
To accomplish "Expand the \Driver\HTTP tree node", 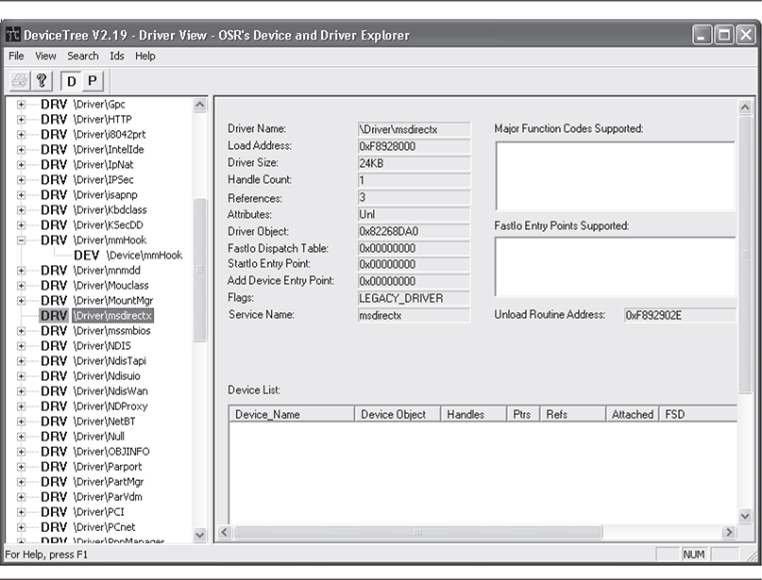I will pyautogui.click(x=21, y=120).
